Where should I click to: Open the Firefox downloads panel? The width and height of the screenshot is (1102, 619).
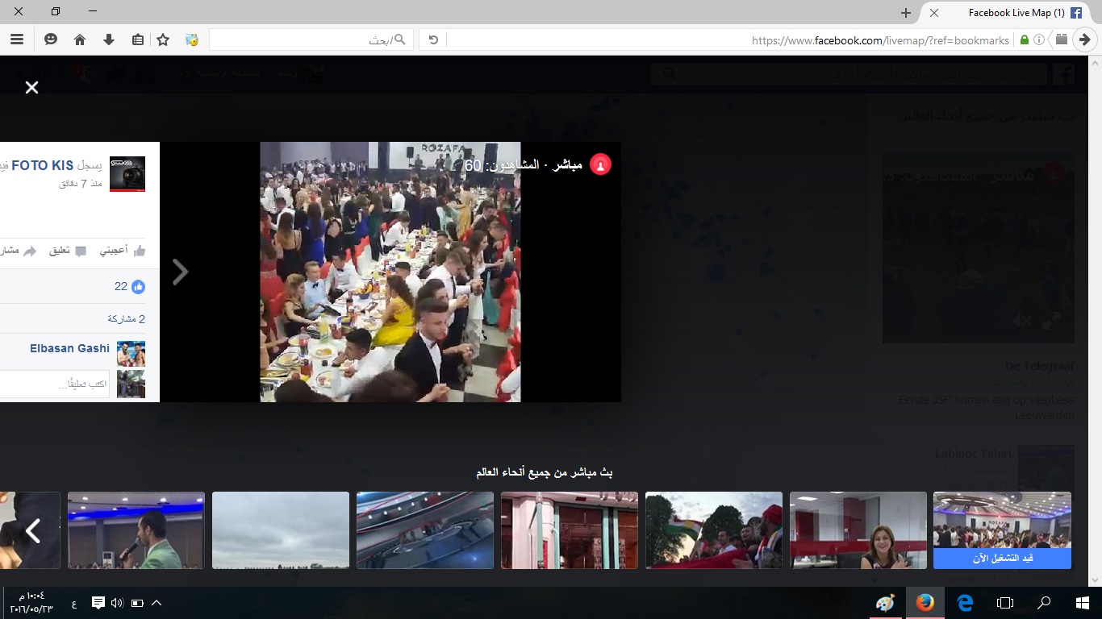tap(109, 39)
